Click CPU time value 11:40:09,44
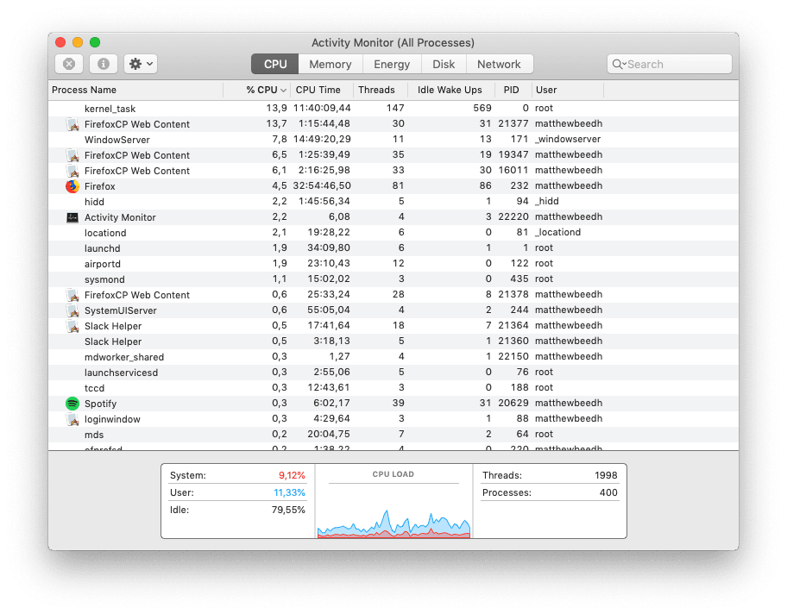 (x=322, y=109)
